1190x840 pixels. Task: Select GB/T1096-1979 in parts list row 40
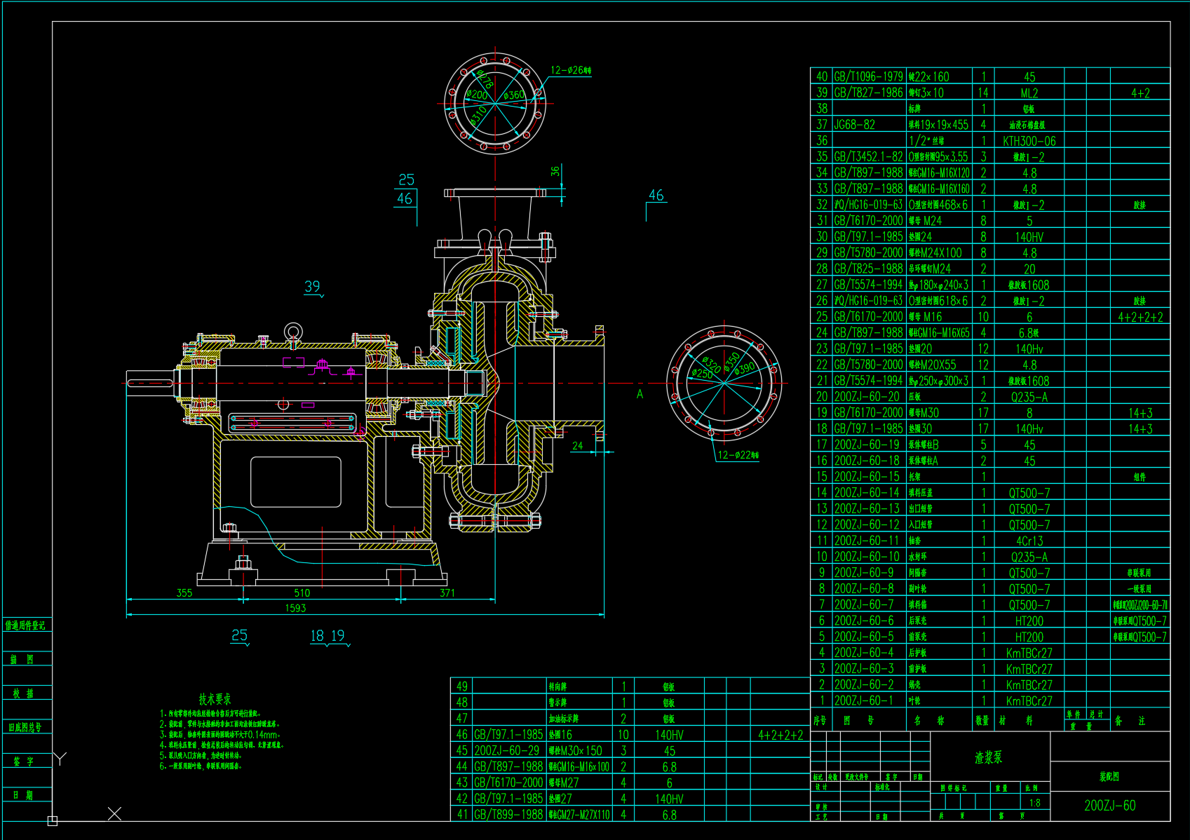868,76
